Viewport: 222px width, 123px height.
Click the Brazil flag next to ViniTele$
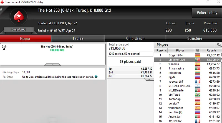[x=198, y=95]
